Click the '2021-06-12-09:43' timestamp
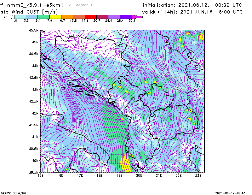 point(230,193)
